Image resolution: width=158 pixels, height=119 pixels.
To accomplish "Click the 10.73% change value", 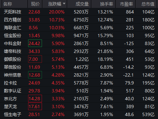I will 57,20.
